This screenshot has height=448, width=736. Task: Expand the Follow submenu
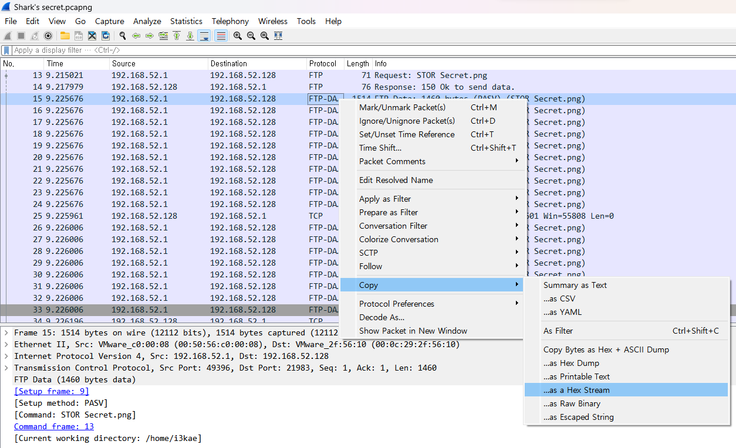433,266
